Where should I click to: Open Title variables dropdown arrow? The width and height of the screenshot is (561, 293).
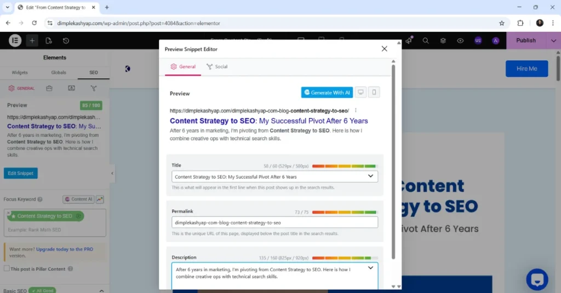tap(371, 177)
